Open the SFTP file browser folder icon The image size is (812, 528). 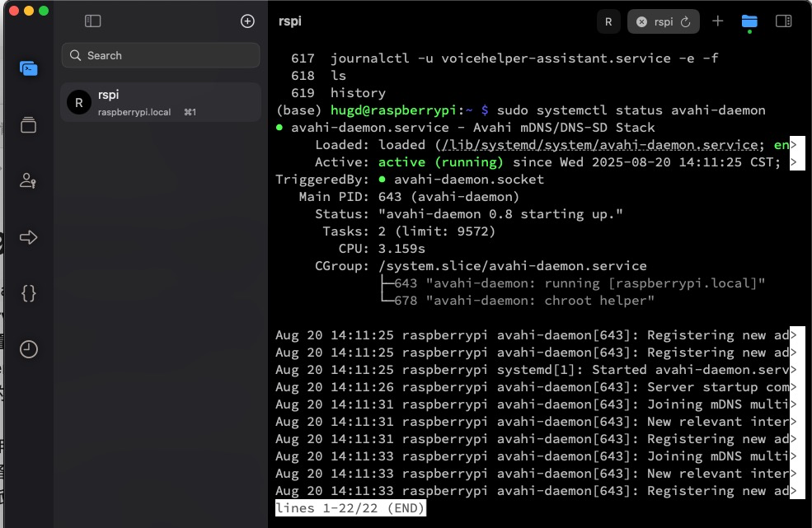point(749,21)
